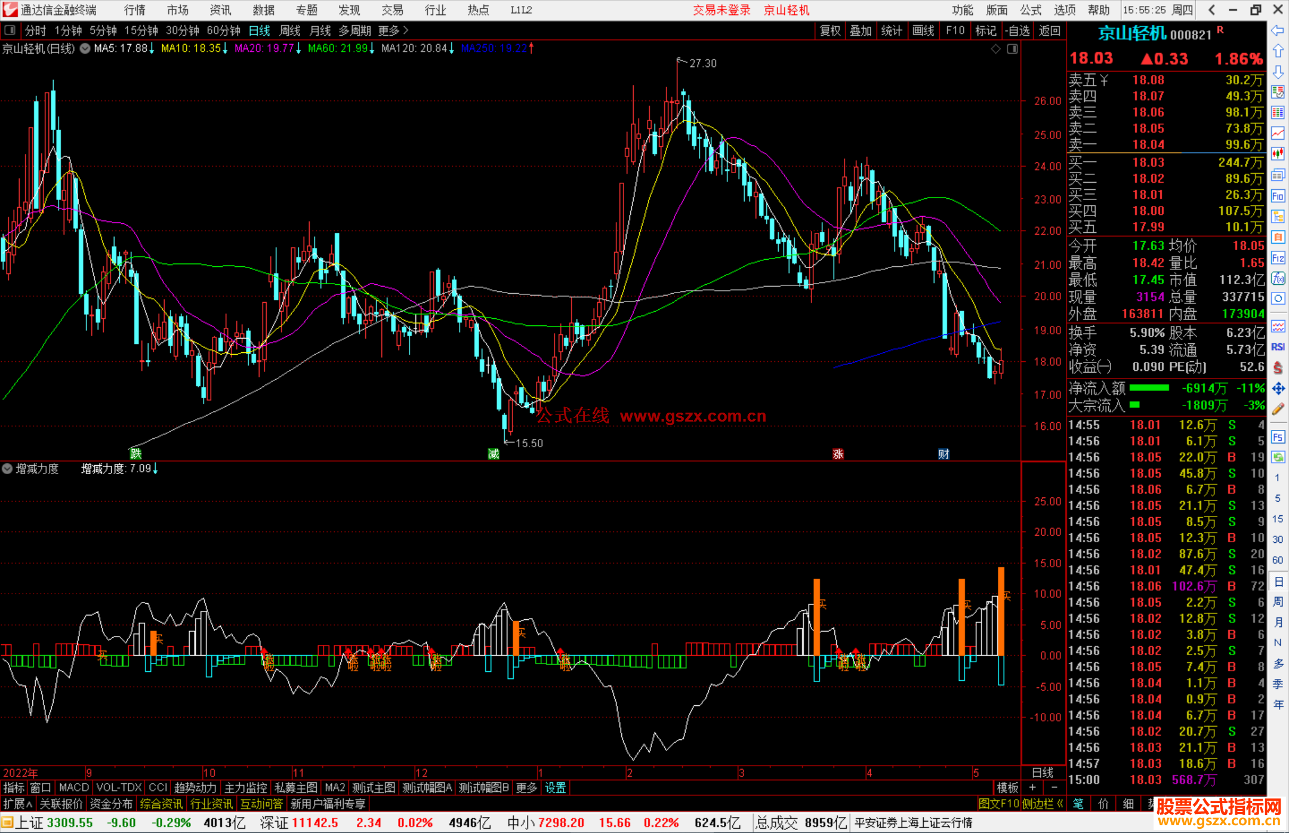1289x833 pixels.
Task: Click the 复权 button
Action: (x=830, y=30)
